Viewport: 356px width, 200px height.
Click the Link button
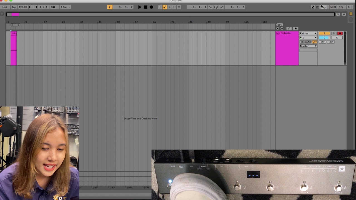[x=5, y=7]
